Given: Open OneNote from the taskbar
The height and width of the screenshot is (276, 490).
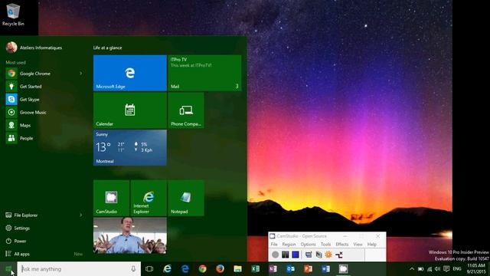Looking at the screenshot, I should (273, 269).
